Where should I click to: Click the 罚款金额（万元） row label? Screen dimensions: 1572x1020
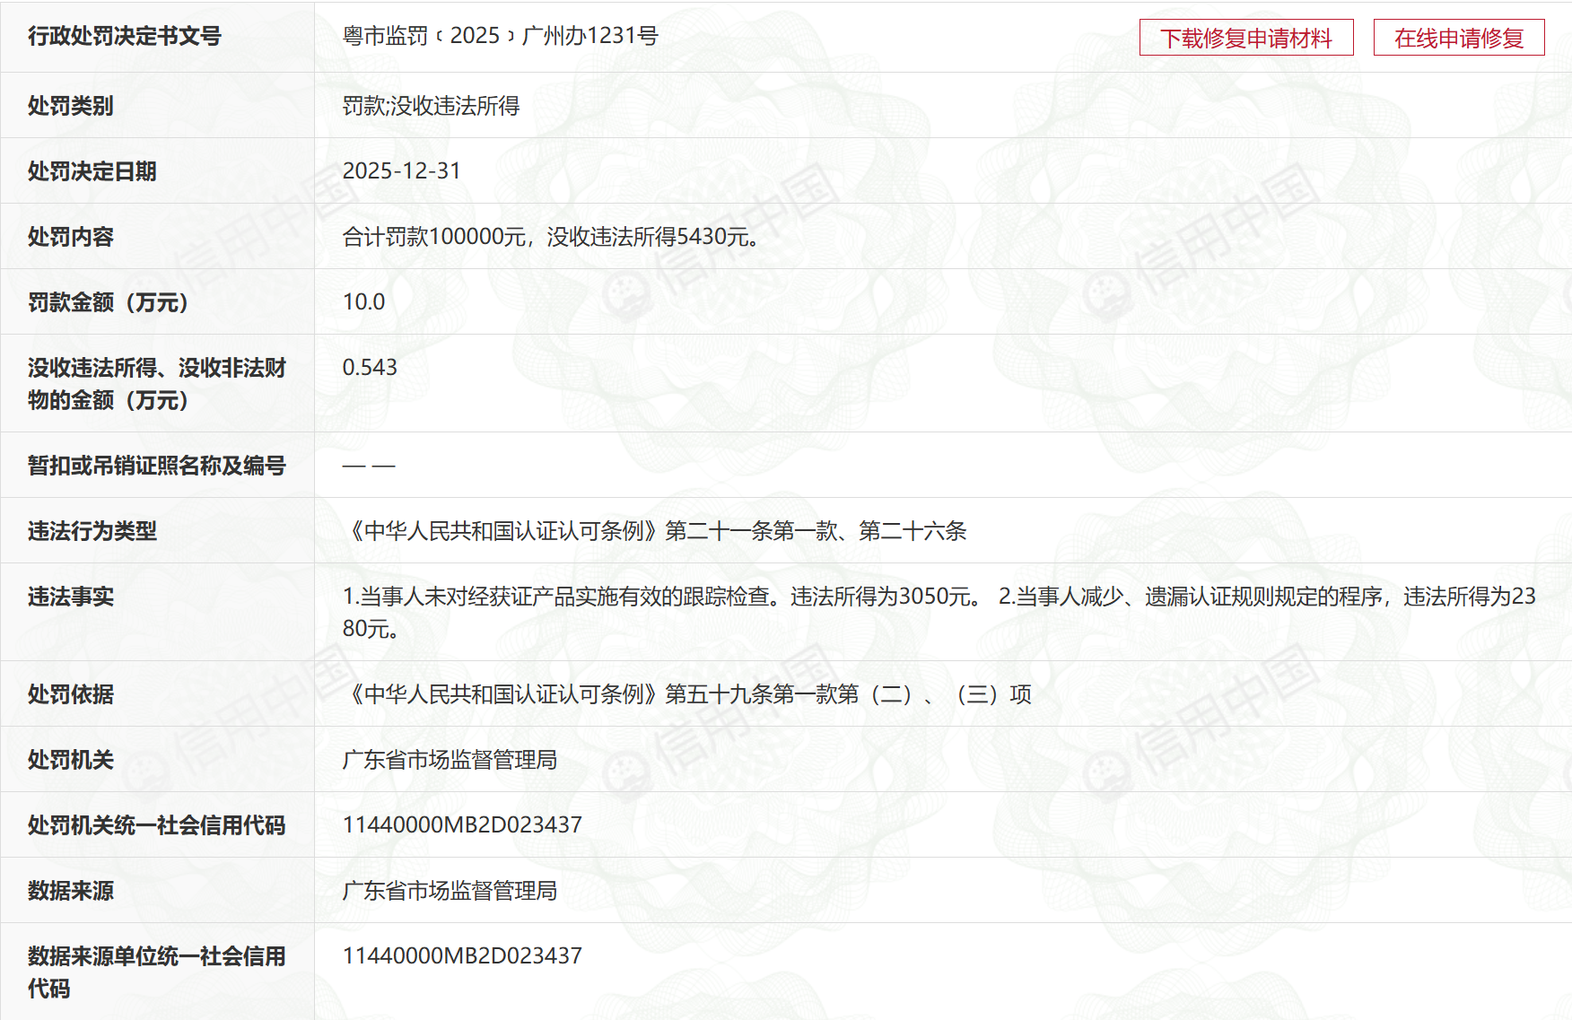pos(108,302)
